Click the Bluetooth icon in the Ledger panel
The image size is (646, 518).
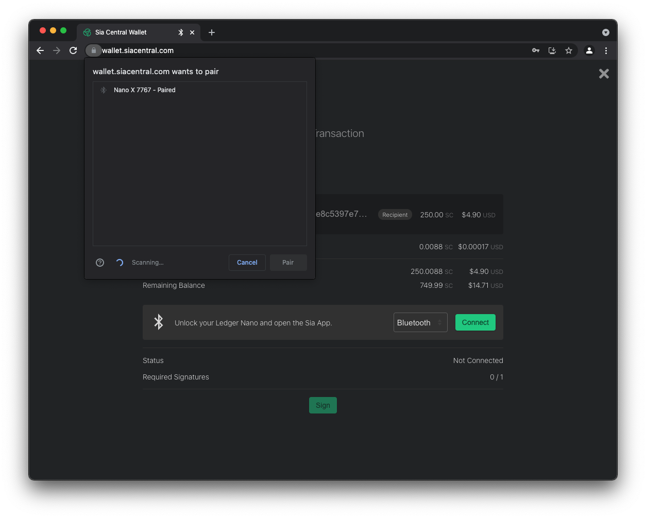[159, 322]
